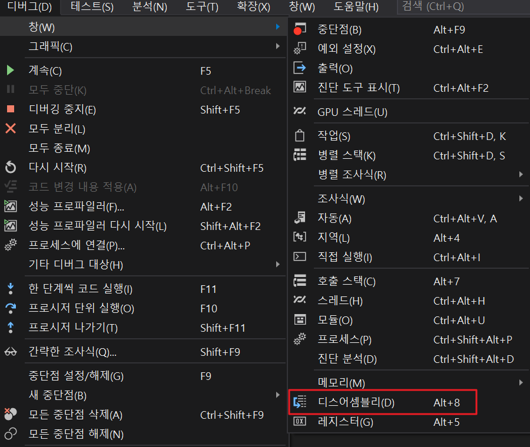Screen dimensions: 530x447
Task: Click the 검색 (Ctrl+Q) search field
Action: [x=459, y=8]
